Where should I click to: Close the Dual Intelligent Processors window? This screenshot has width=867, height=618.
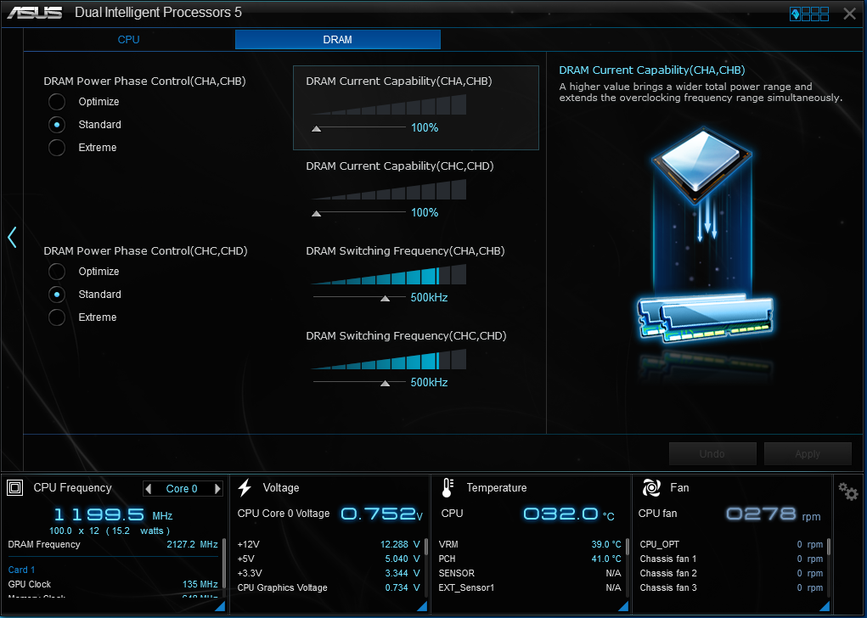(x=849, y=14)
